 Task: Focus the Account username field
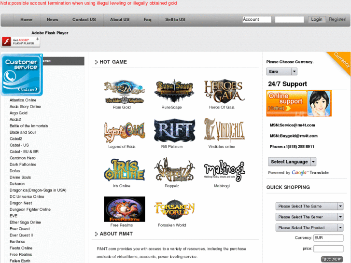257,19
